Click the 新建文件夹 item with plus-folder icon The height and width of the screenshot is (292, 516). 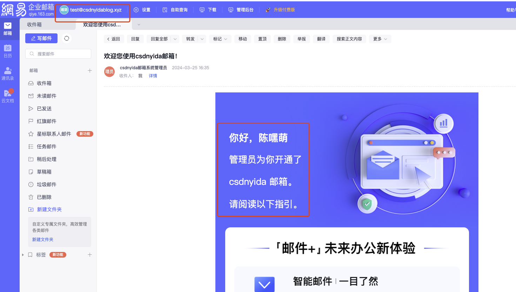click(45, 209)
